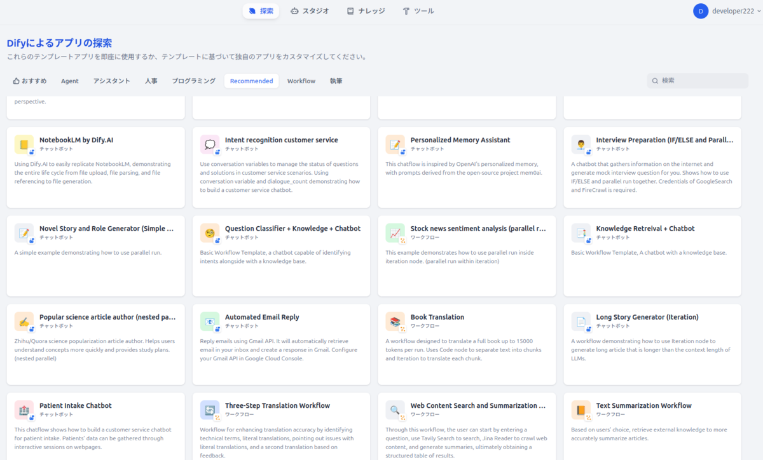Select the おすすめ category filter
The height and width of the screenshot is (460, 763).
[30, 81]
